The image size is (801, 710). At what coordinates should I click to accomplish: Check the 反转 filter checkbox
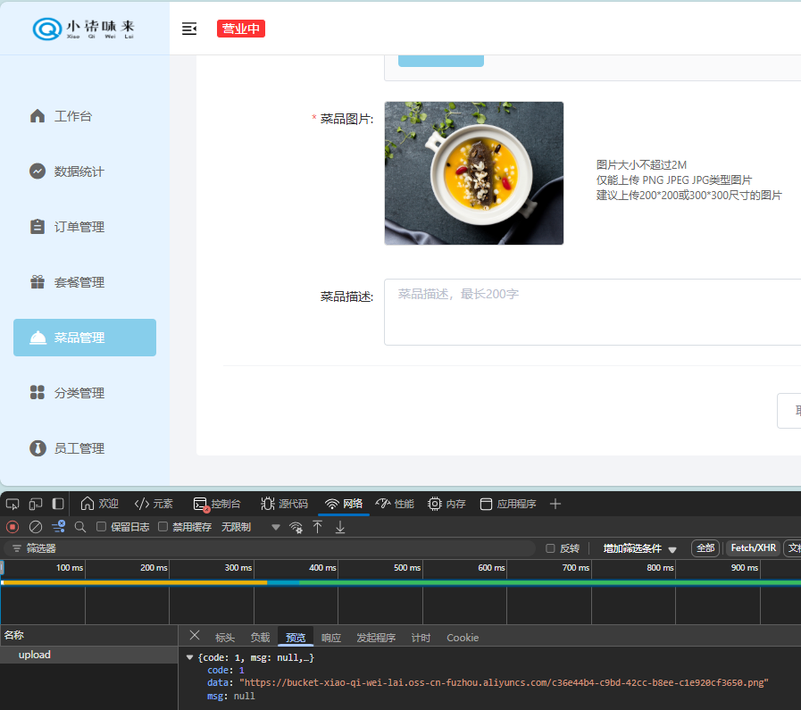point(550,548)
